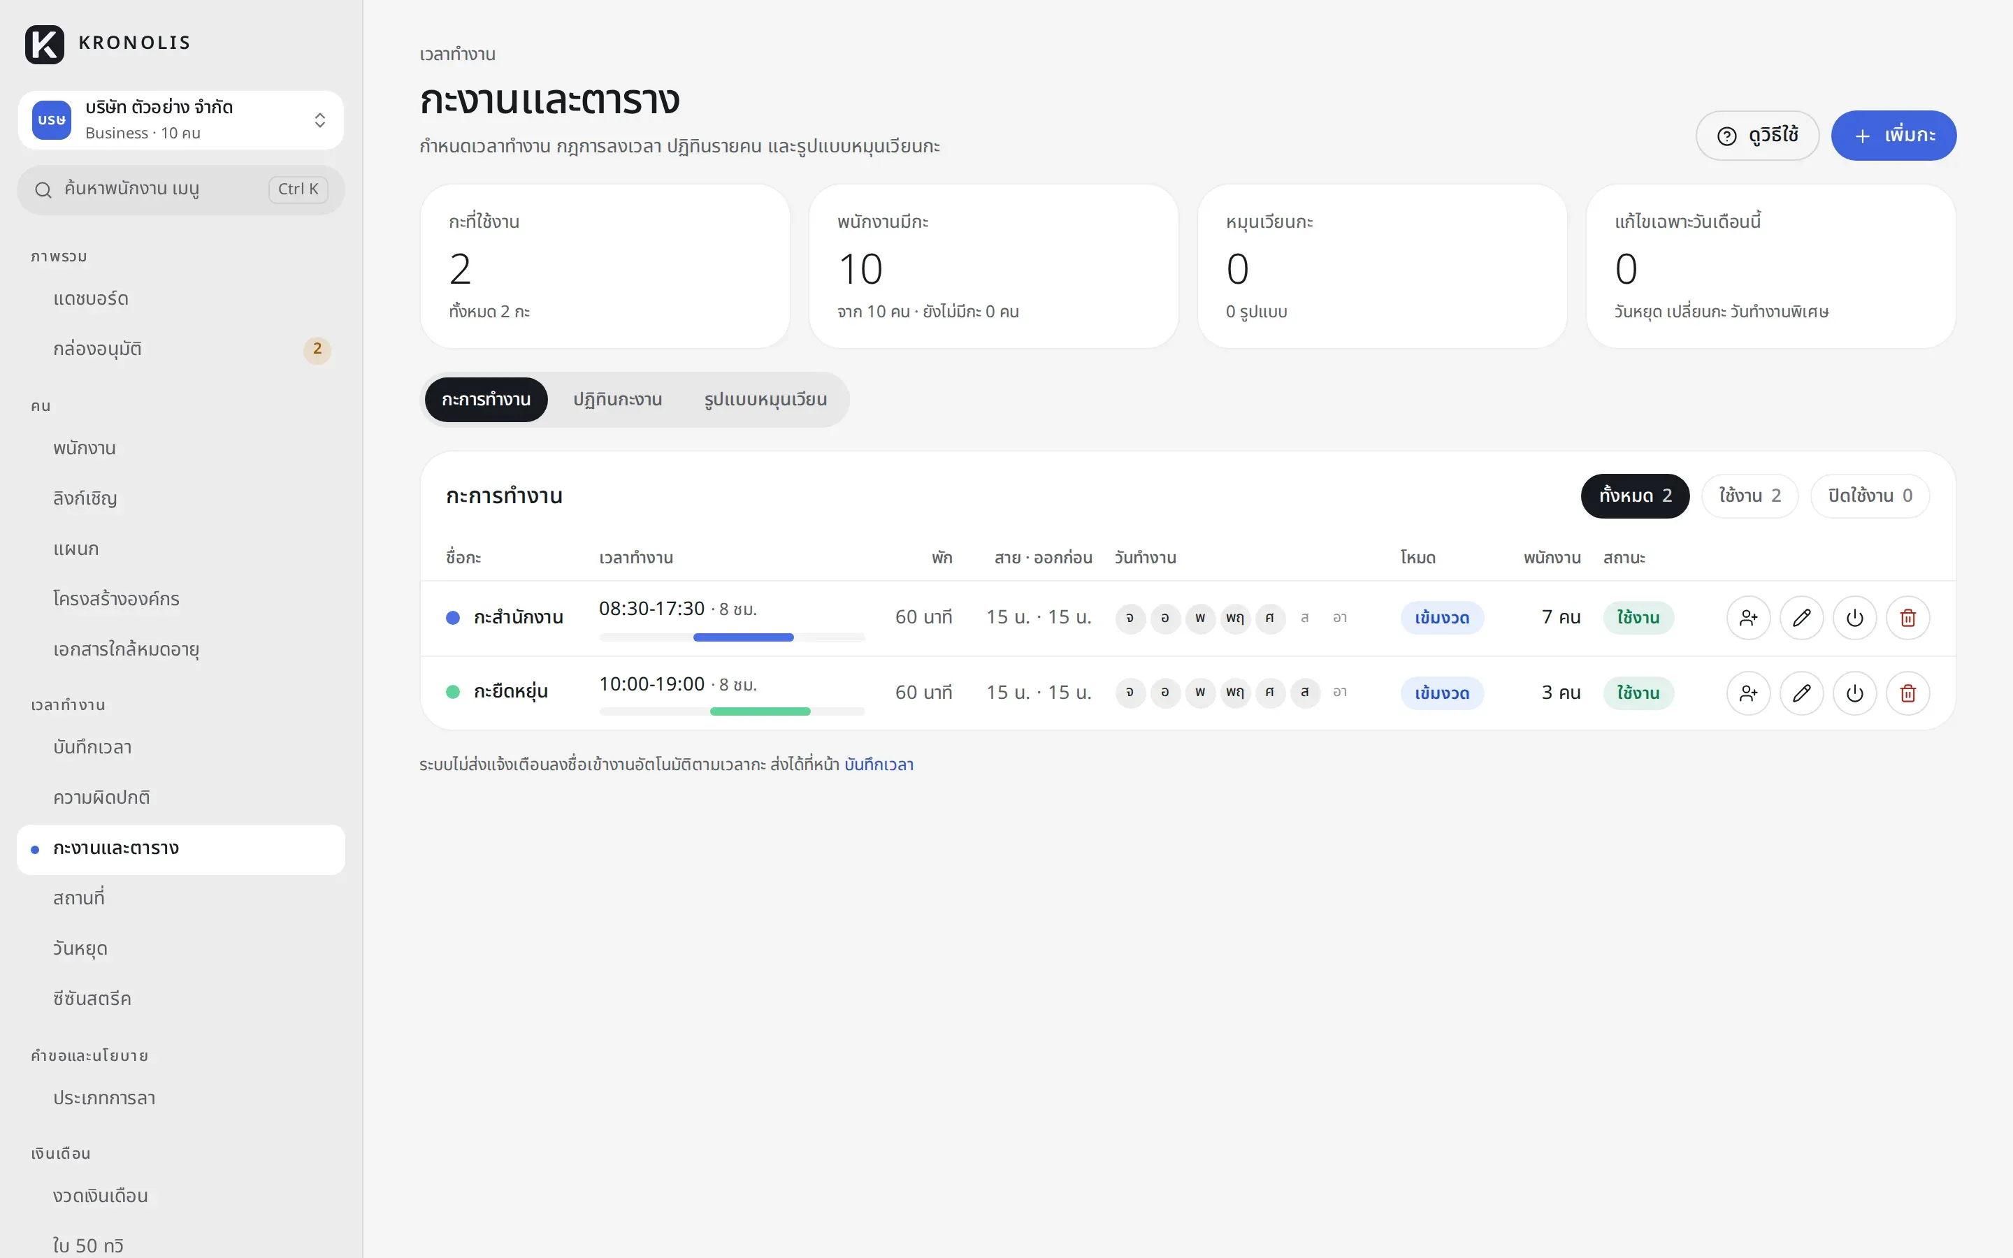The width and height of the screenshot is (2013, 1258).
Task: Deactivate กะสำนักงาน using the power icon
Action: click(1854, 617)
